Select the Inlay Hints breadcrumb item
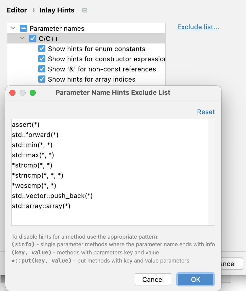The width and height of the screenshot is (246, 291). point(57,10)
